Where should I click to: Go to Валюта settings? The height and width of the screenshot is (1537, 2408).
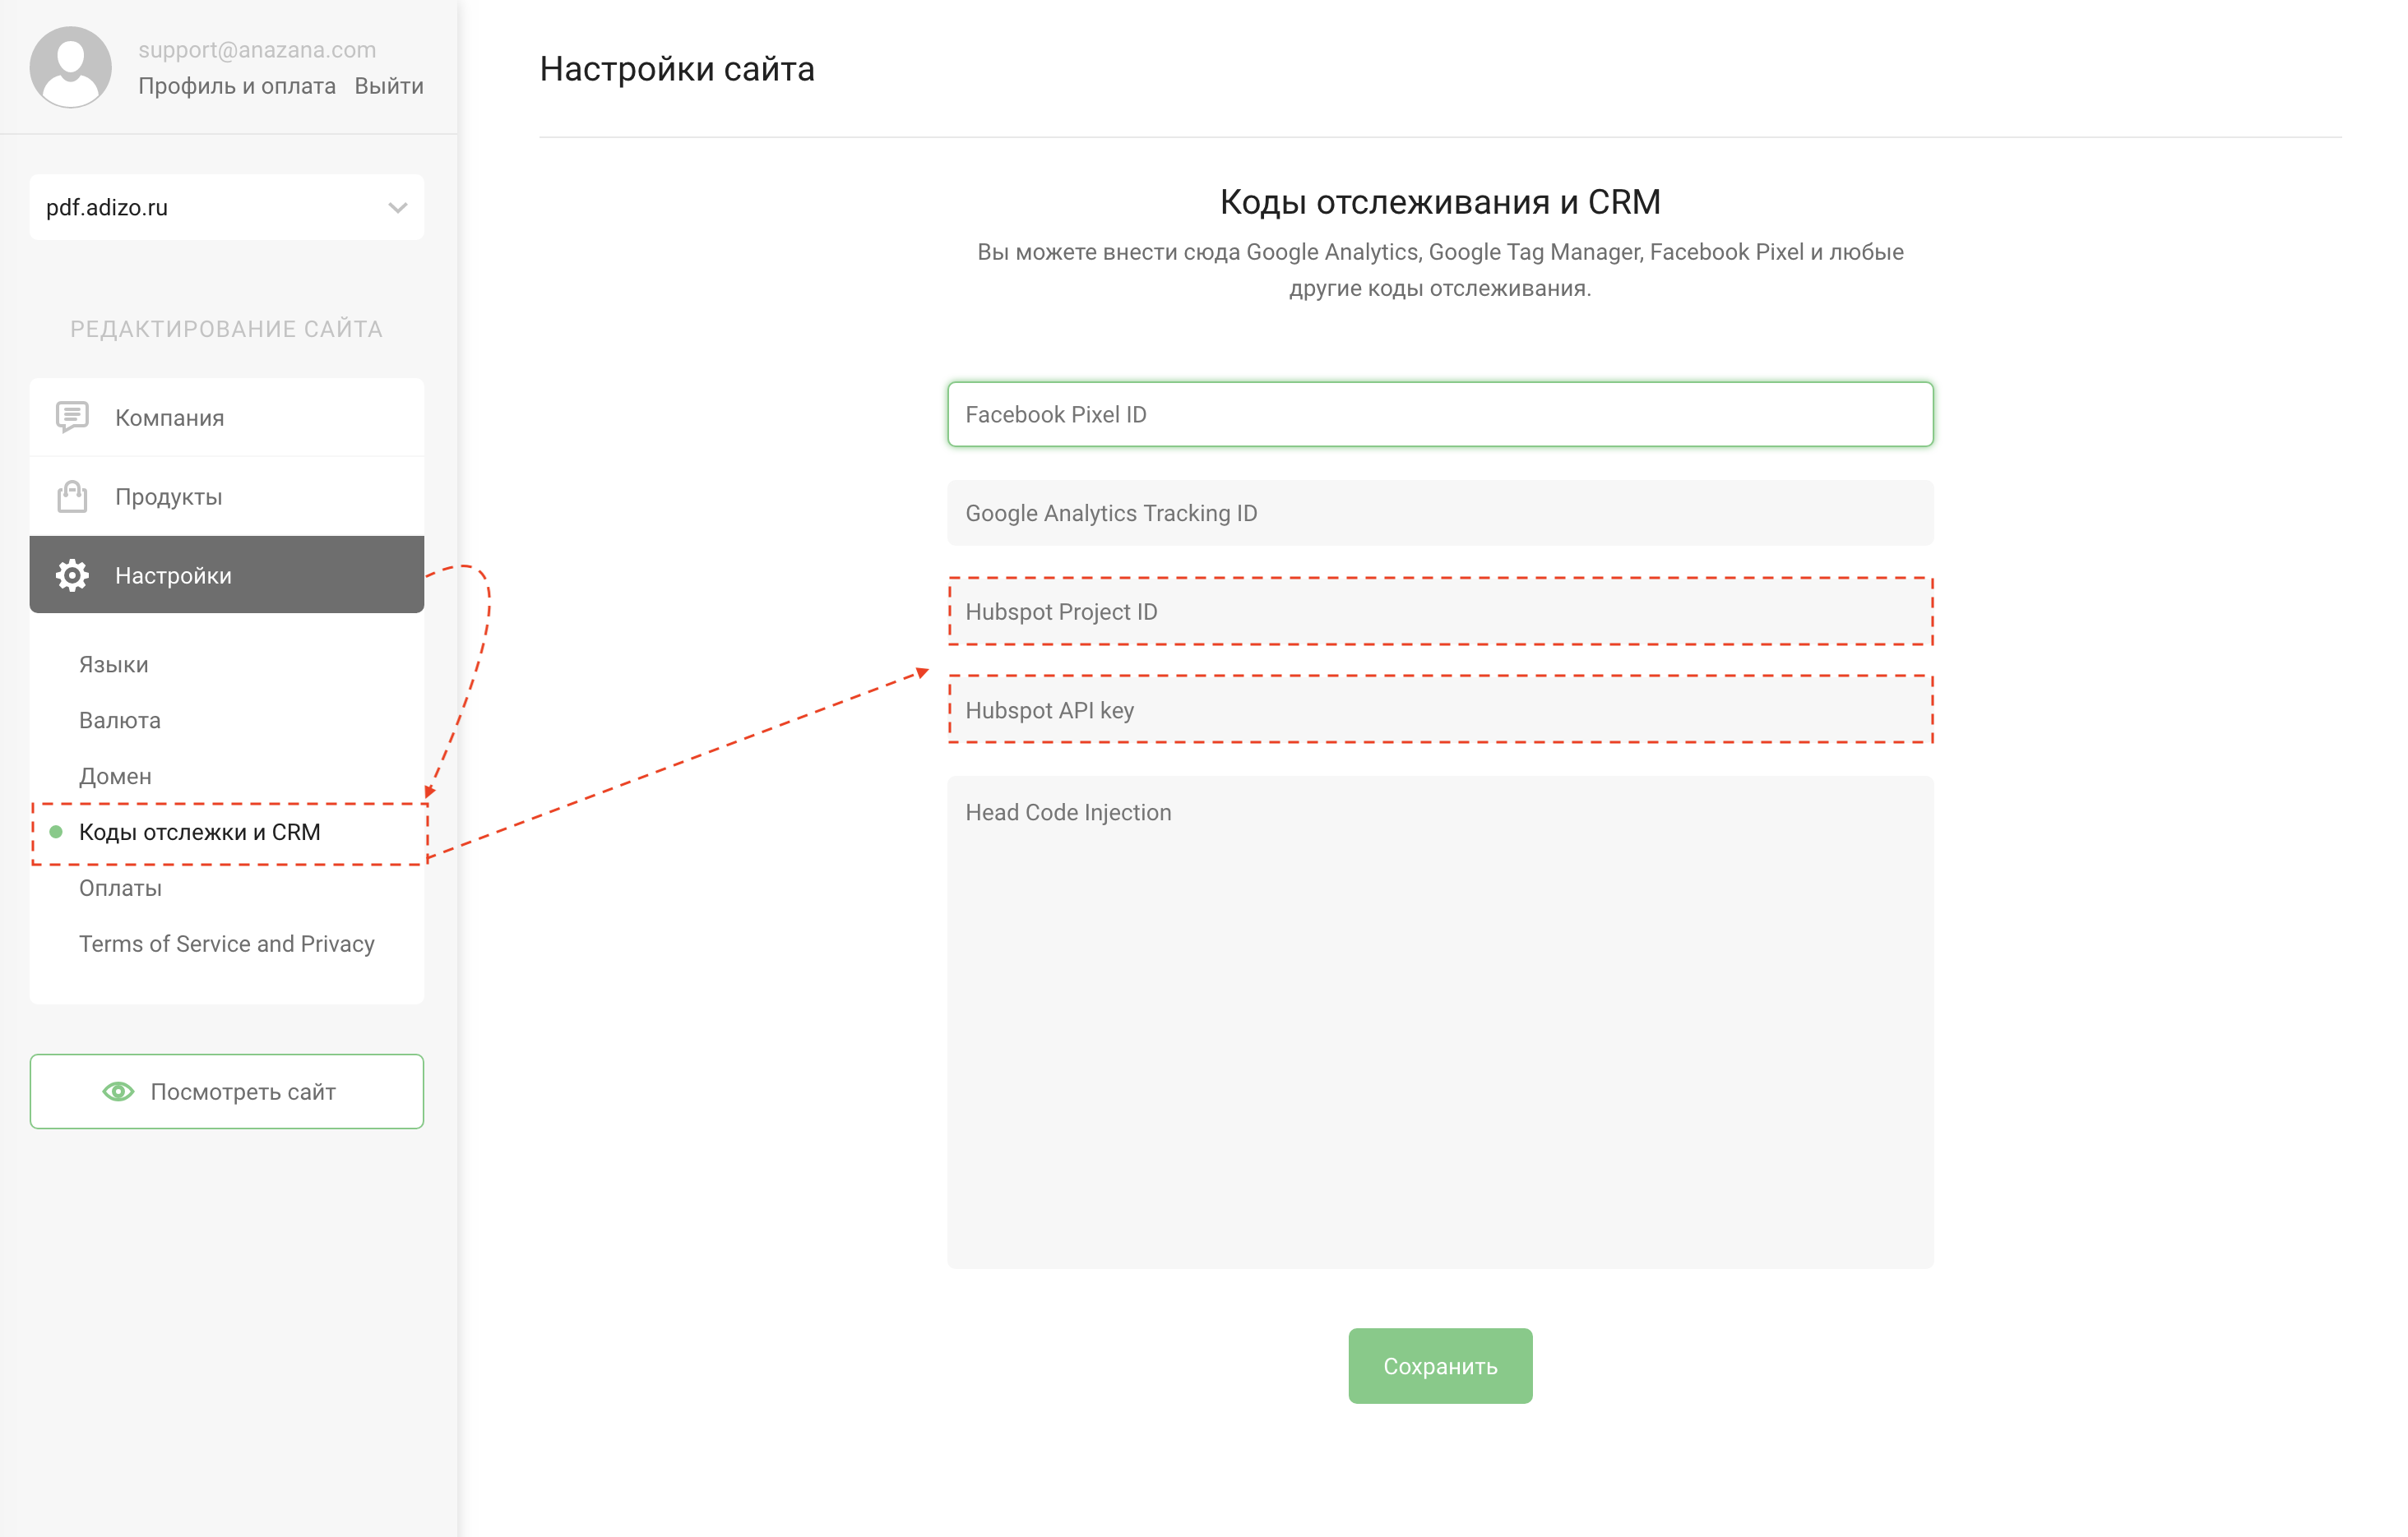119,721
